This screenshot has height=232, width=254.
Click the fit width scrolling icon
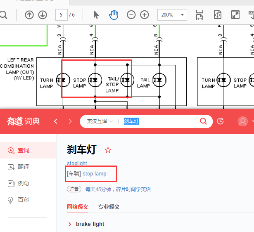click(x=200, y=15)
